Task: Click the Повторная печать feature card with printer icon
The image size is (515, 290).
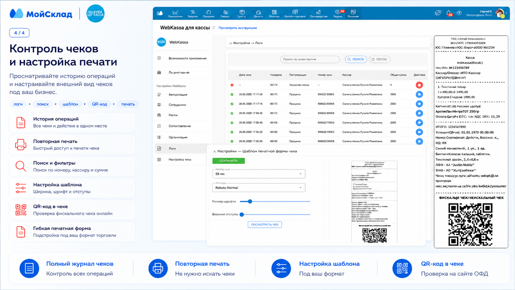Action: 72,145
